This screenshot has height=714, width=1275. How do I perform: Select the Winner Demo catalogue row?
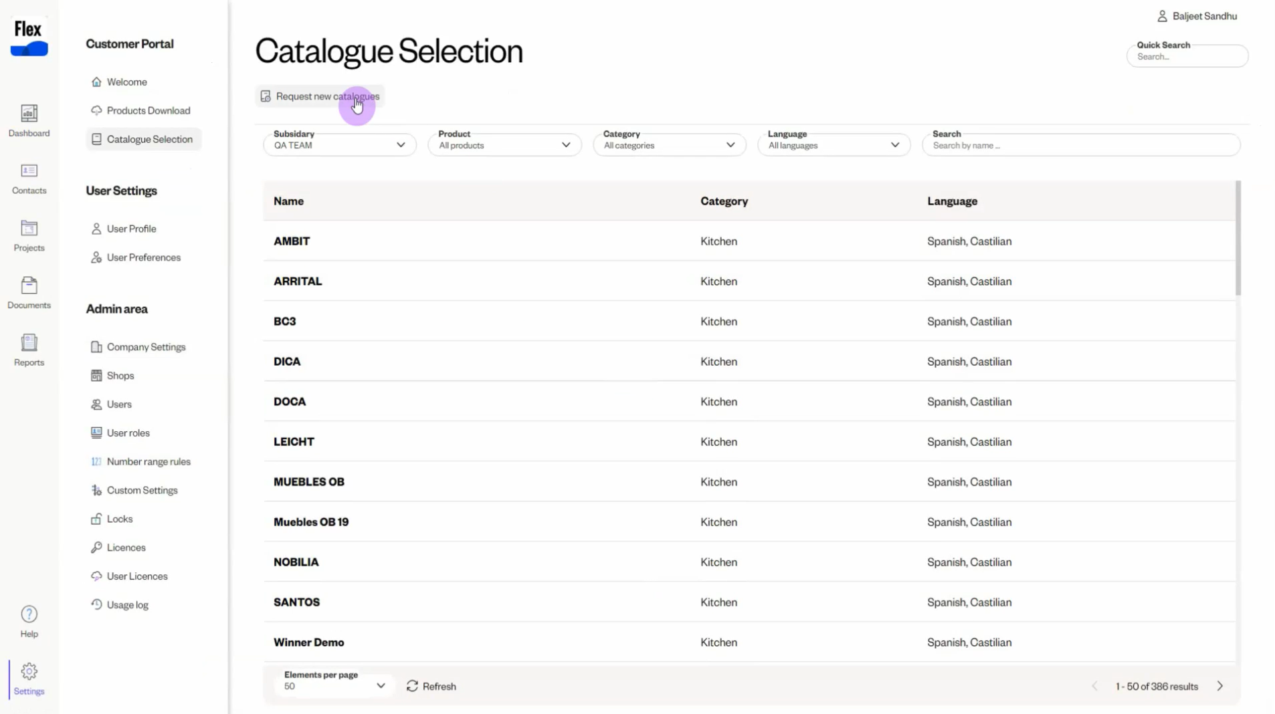[x=749, y=642]
